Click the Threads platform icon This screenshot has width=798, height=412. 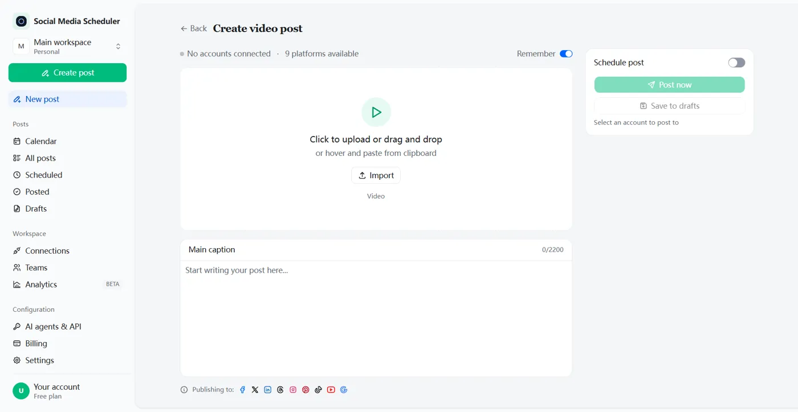(280, 390)
